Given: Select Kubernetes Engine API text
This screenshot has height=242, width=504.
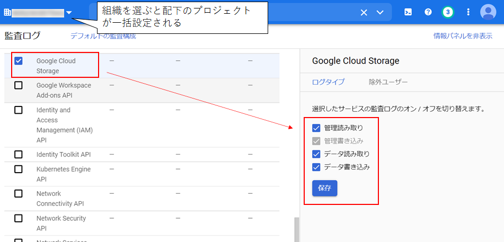Looking at the screenshot, I should pyautogui.click(x=63, y=174).
